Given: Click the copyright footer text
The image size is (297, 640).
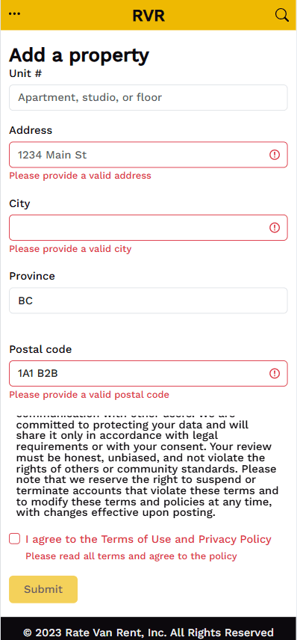Looking at the screenshot, I should pos(148,633).
